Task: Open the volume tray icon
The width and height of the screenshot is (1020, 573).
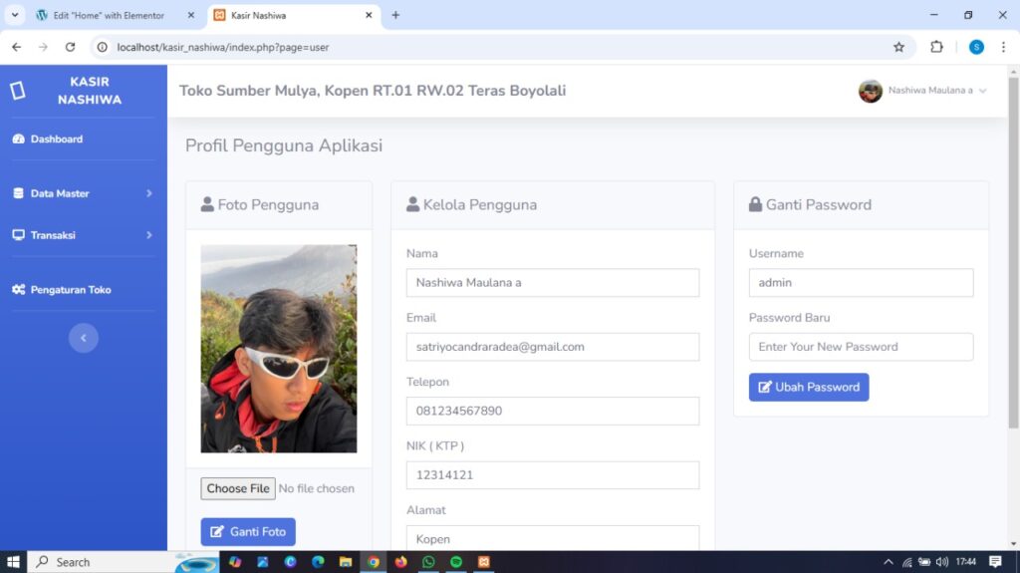Action: coord(942,562)
